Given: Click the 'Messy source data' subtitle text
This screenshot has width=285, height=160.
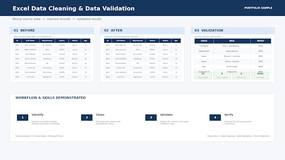Looking at the screenshot, I should tap(26, 19).
